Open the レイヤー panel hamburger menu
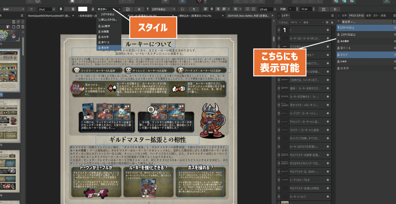 pyautogui.click(x=332, y=15)
